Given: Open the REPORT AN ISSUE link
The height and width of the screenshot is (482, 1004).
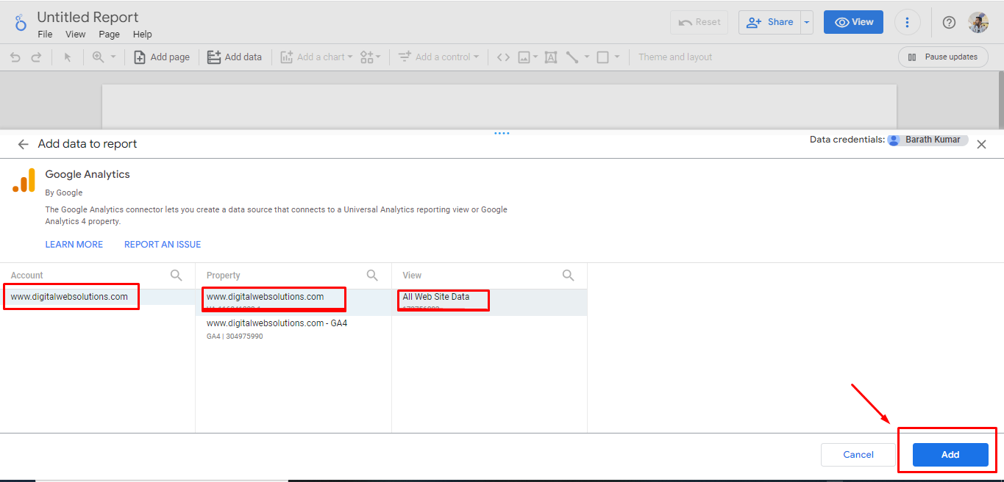Looking at the screenshot, I should 163,244.
